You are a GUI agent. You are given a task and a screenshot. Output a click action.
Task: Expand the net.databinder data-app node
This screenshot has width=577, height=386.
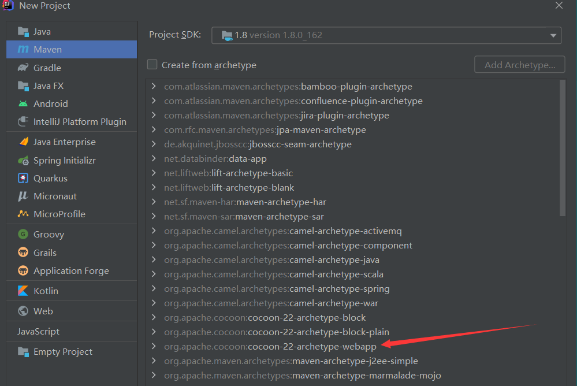point(154,158)
